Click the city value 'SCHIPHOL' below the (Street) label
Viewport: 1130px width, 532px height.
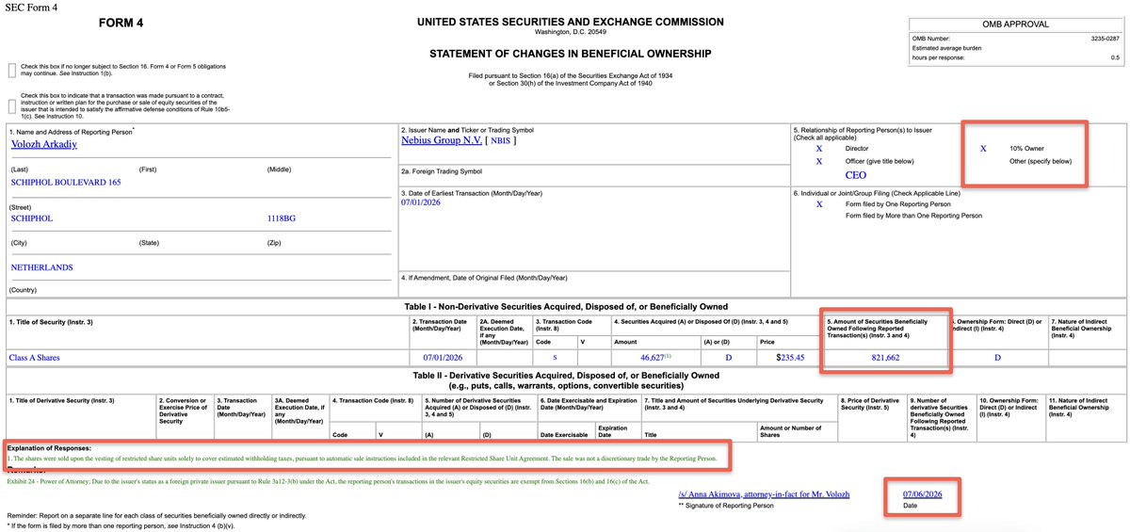[x=31, y=218]
